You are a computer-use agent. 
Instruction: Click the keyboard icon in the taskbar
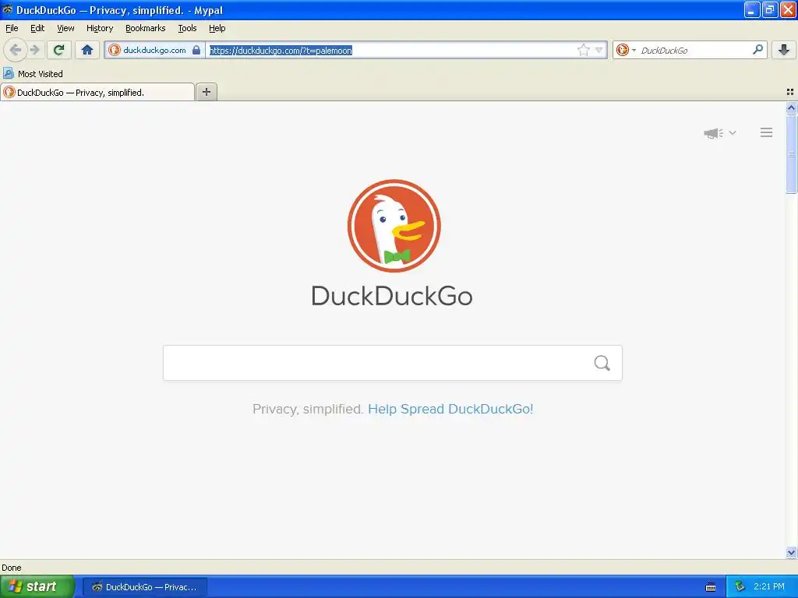coord(711,587)
